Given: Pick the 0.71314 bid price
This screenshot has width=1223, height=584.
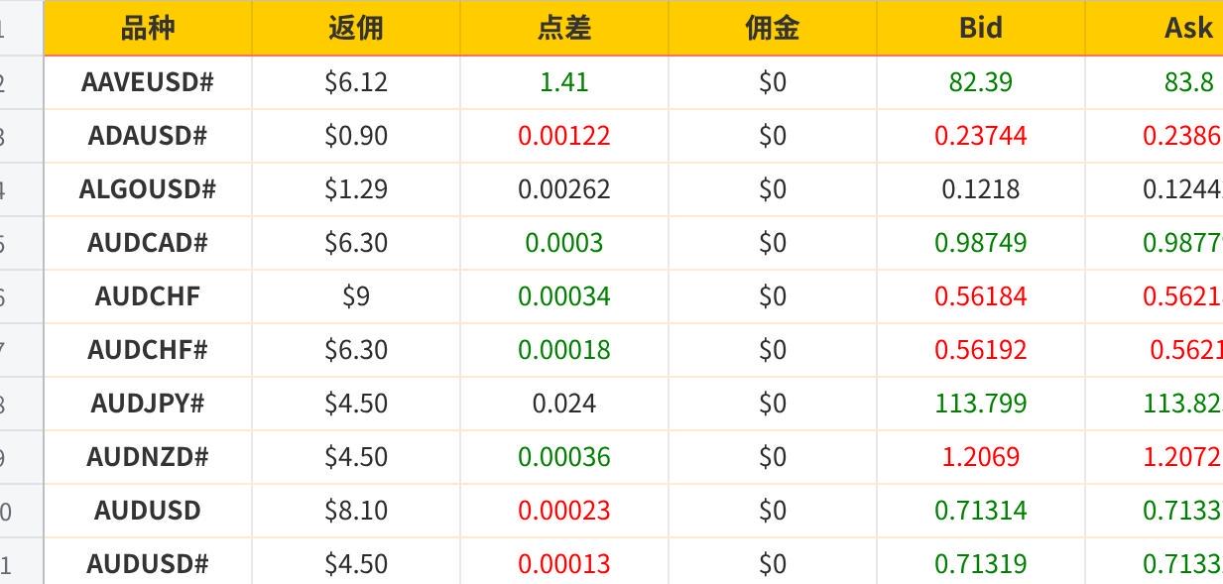Looking at the screenshot, I should click(x=981, y=511).
